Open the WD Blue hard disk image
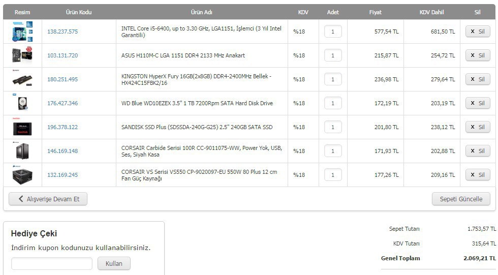Image resolution: width=498 pixels, height=275 pixels. pyautogui.click(x=22, y=103)
